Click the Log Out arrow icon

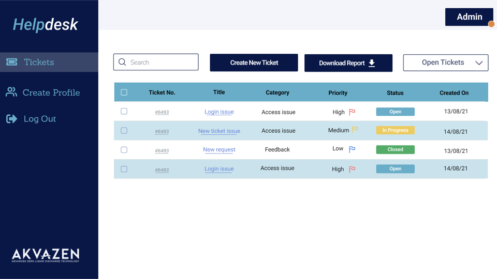click(x=11, y=119)
